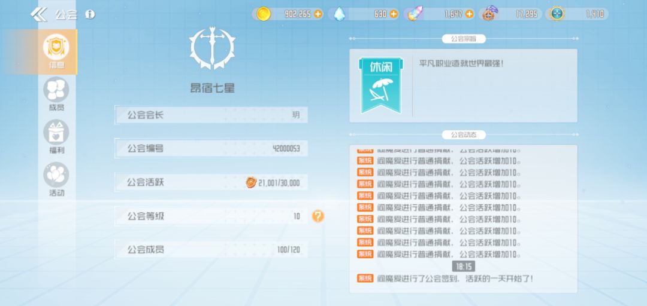This screenshot has width=647, height=306.
Task: Click the 18:15 timestamp in the log
Action: [x=464, y=267]
